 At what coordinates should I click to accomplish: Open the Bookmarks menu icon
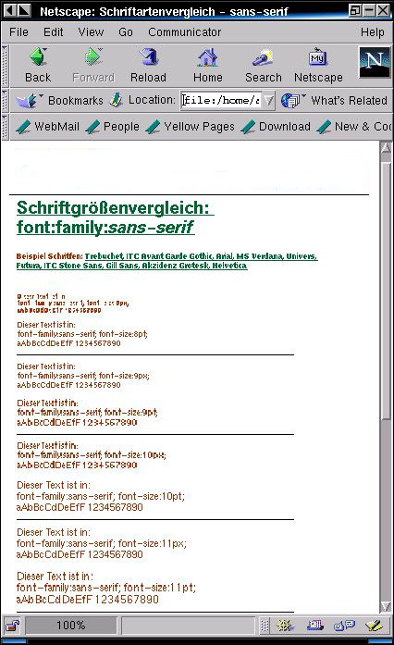[x=28, y=100]
